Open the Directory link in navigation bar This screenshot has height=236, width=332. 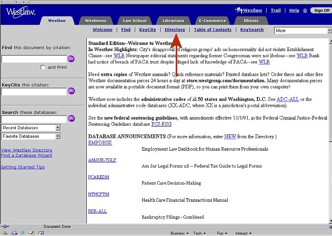175,30
